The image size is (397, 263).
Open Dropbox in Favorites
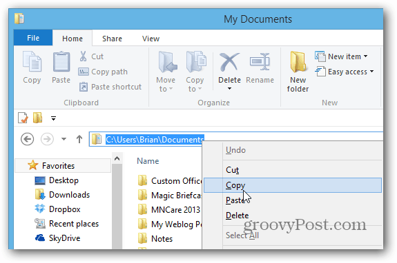65,209
